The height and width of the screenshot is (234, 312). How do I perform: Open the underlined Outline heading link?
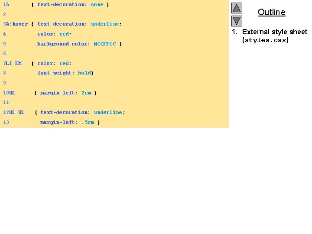coord(272,12)
